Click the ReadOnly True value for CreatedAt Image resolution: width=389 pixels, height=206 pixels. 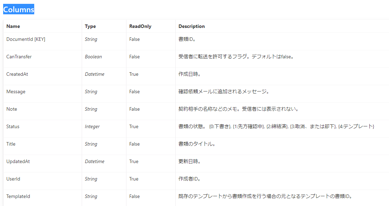[134, 74]
